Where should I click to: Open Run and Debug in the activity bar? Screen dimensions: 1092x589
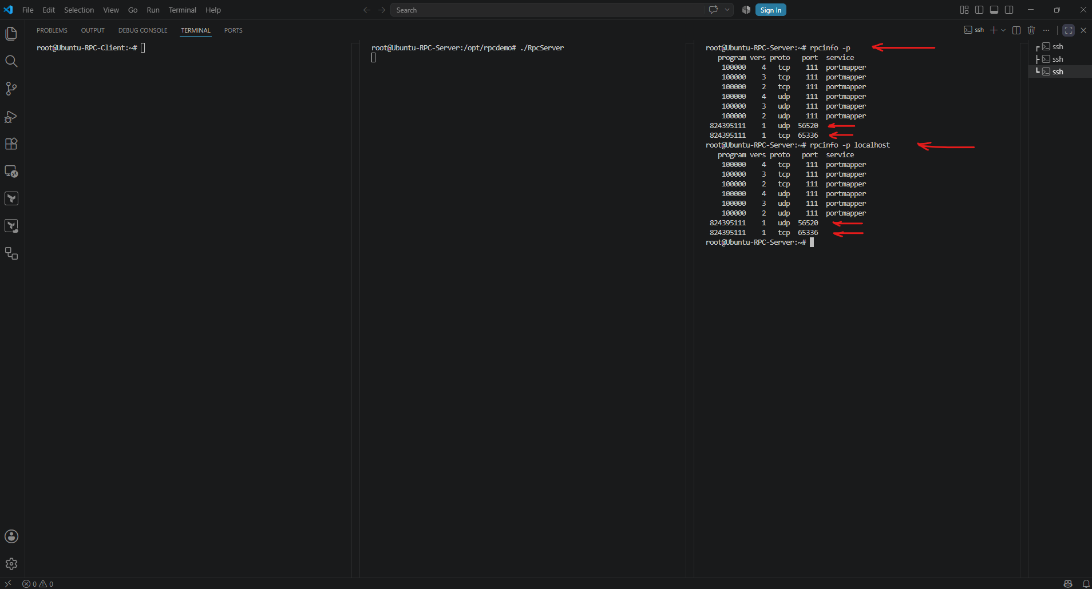(x=11, y=116)
